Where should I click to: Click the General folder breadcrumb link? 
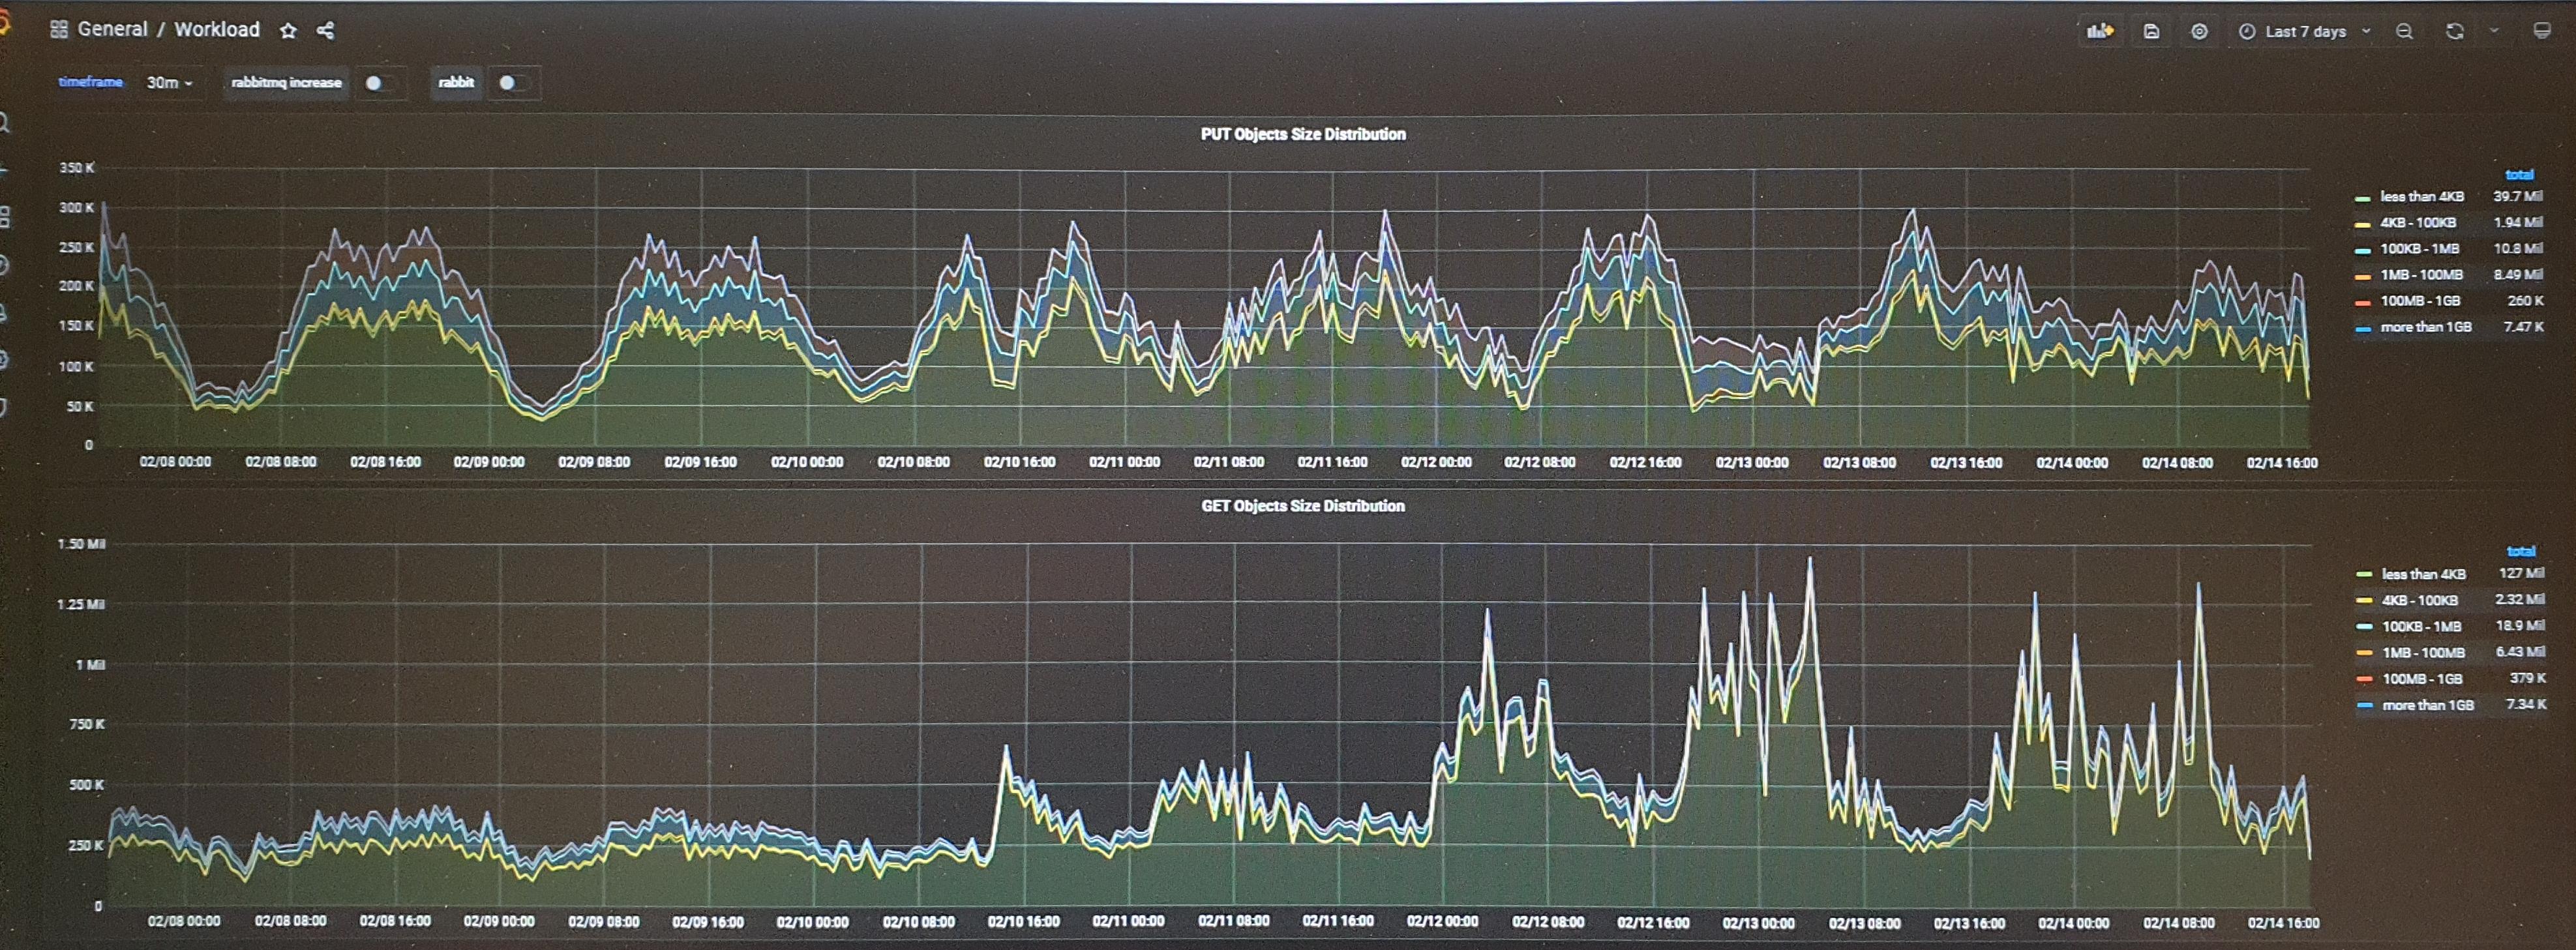(112, 29)
